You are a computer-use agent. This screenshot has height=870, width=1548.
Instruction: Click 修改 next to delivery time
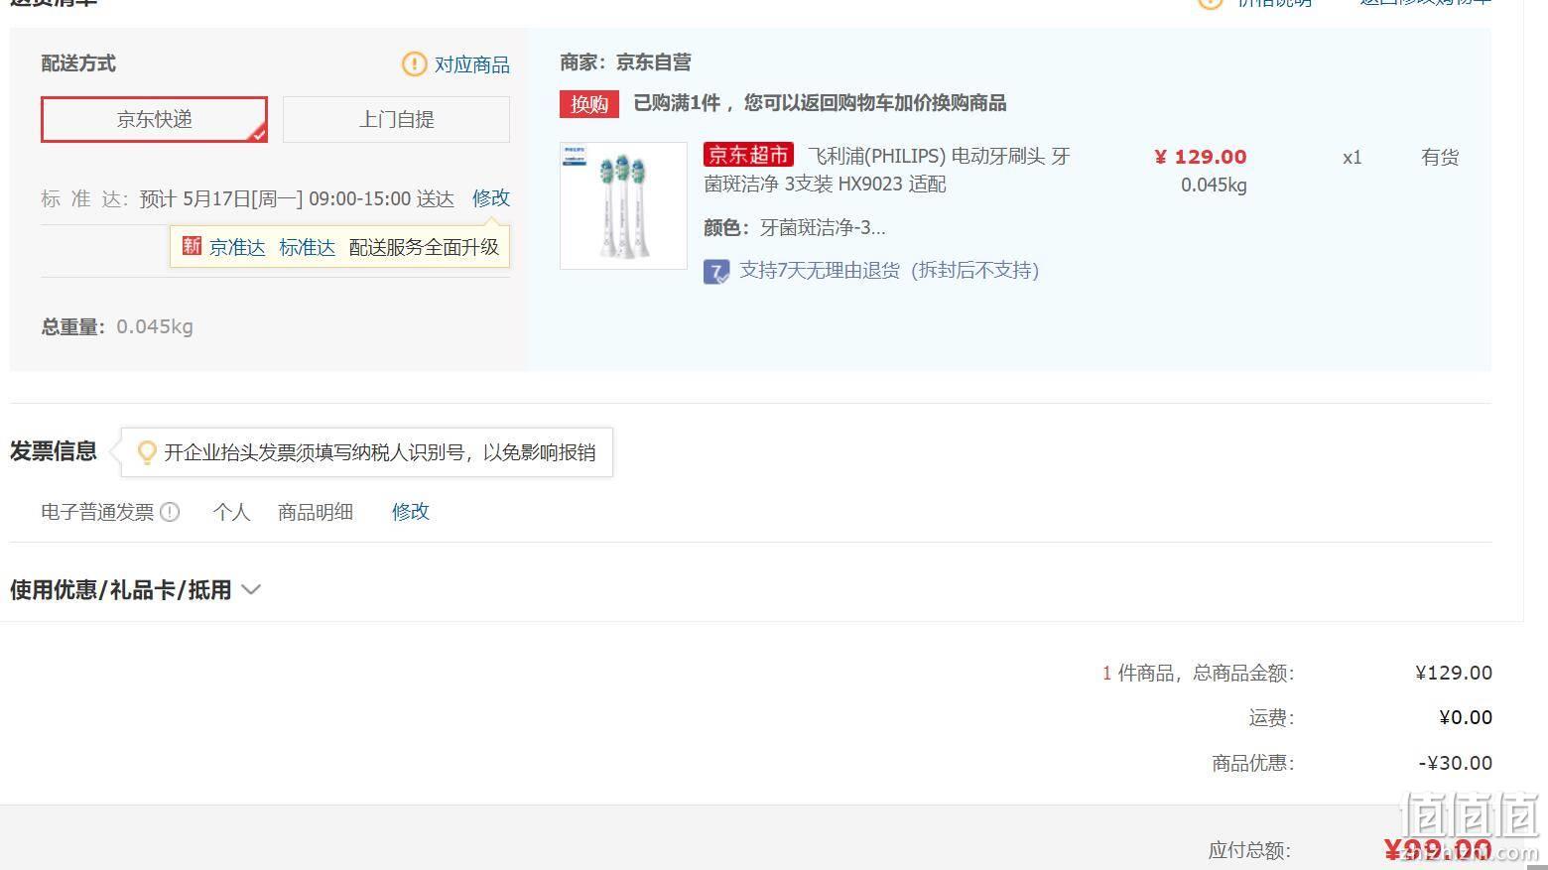point(491,198)
